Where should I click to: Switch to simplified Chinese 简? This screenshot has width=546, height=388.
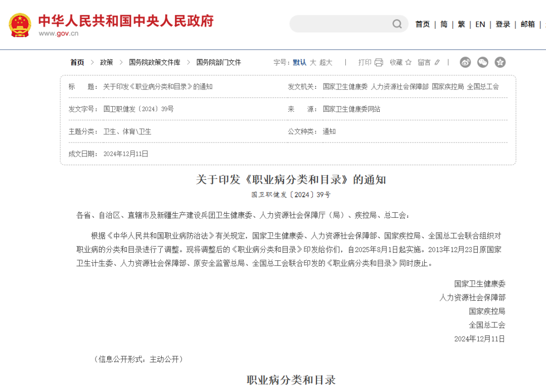pyautogui.click(x=444, y=24)
